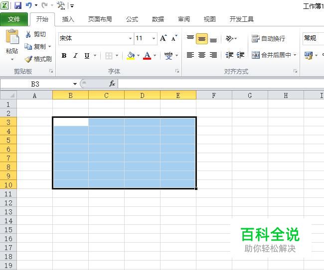Toggle align text right
324x270 pixels.
pos(213,55)
